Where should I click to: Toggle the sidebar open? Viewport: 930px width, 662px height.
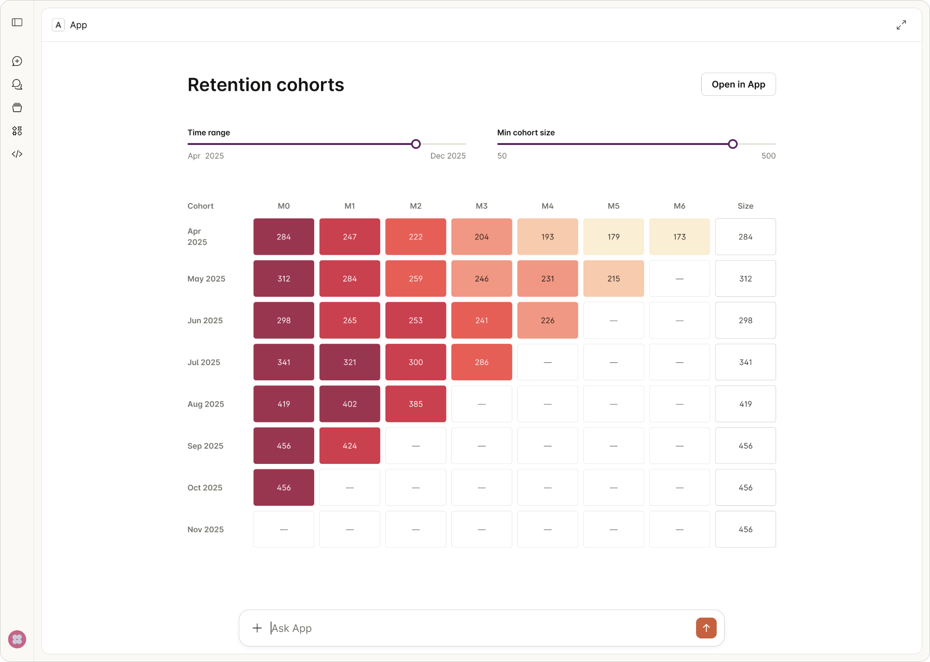[x=17, y=22]
